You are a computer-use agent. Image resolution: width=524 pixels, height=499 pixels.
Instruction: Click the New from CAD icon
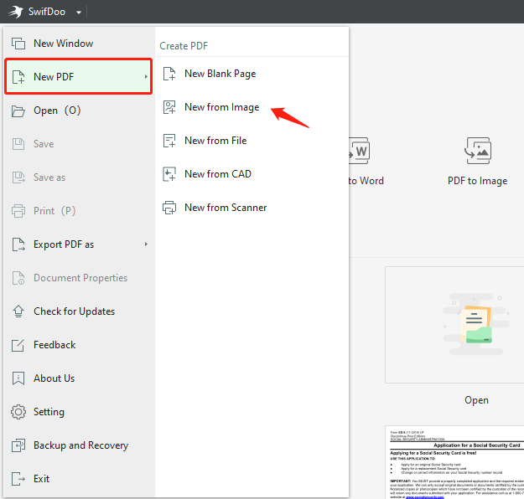169,174
